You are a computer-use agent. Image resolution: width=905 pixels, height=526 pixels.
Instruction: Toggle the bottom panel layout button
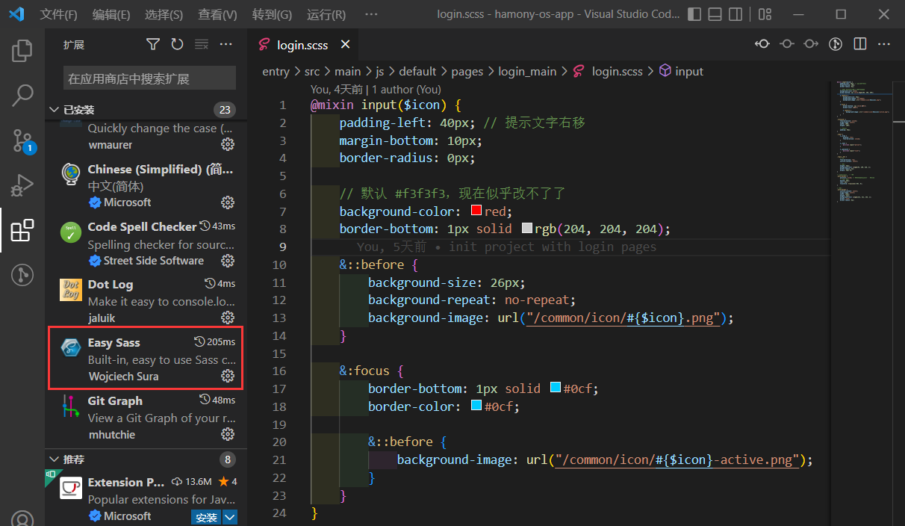pos(715,14)
